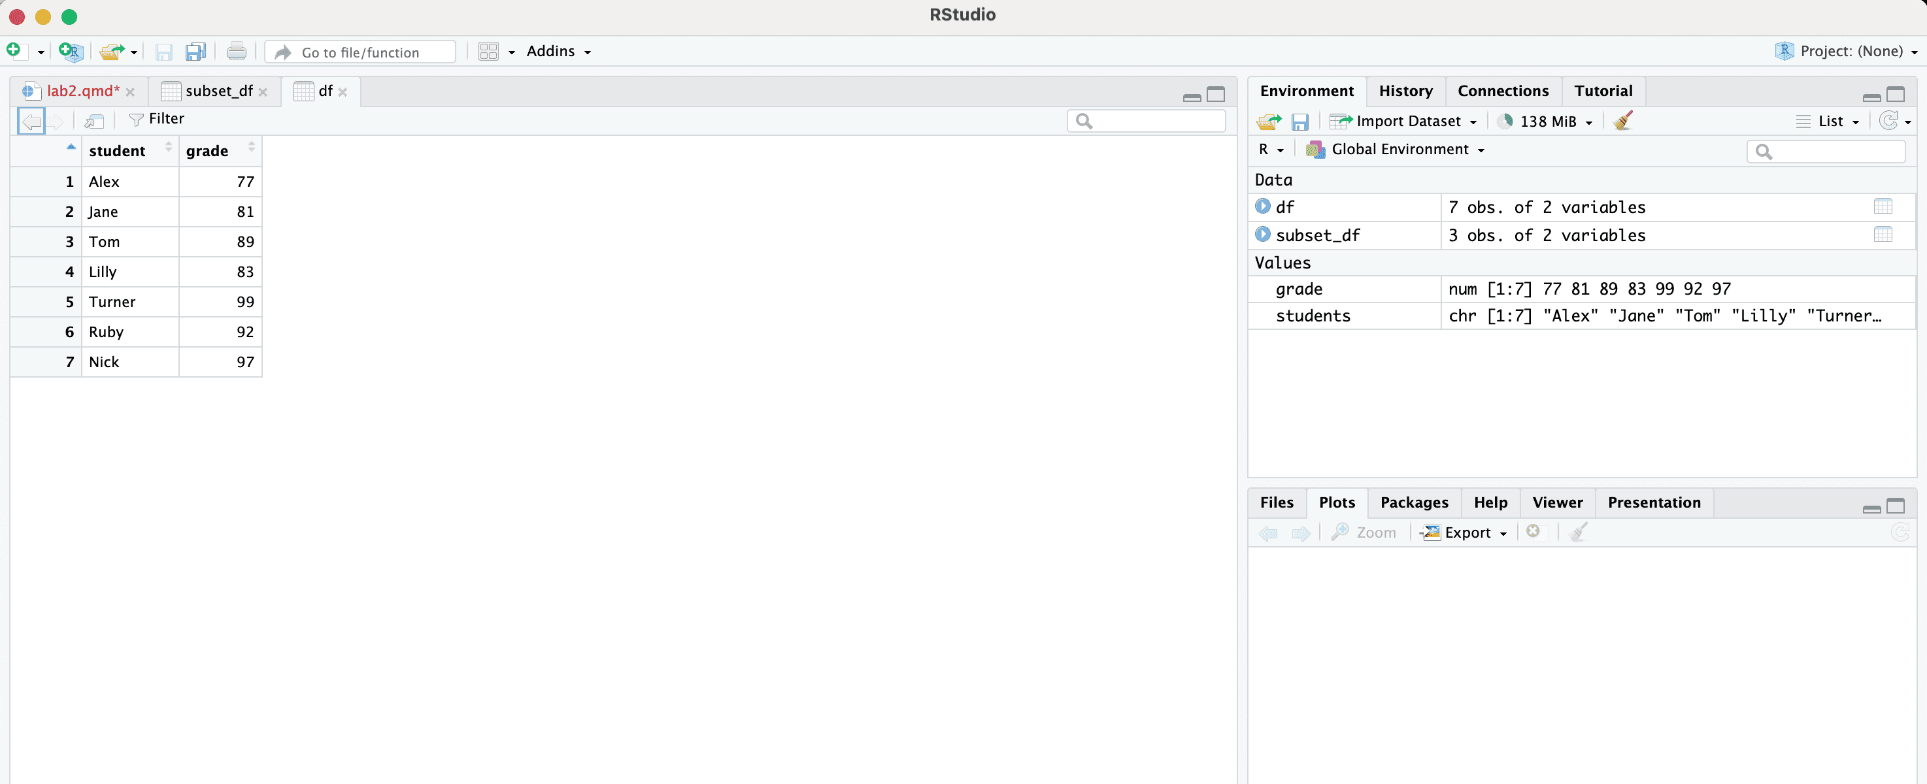This screenshot has width=1927, height=784.
Task: Click the New File icon
Action: click(14, 51)
